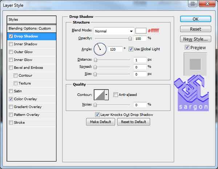Check the Contour sub-option box
The height and width of the screenshot is (169, 218).
pyautogui.click(x=15, y=75)
